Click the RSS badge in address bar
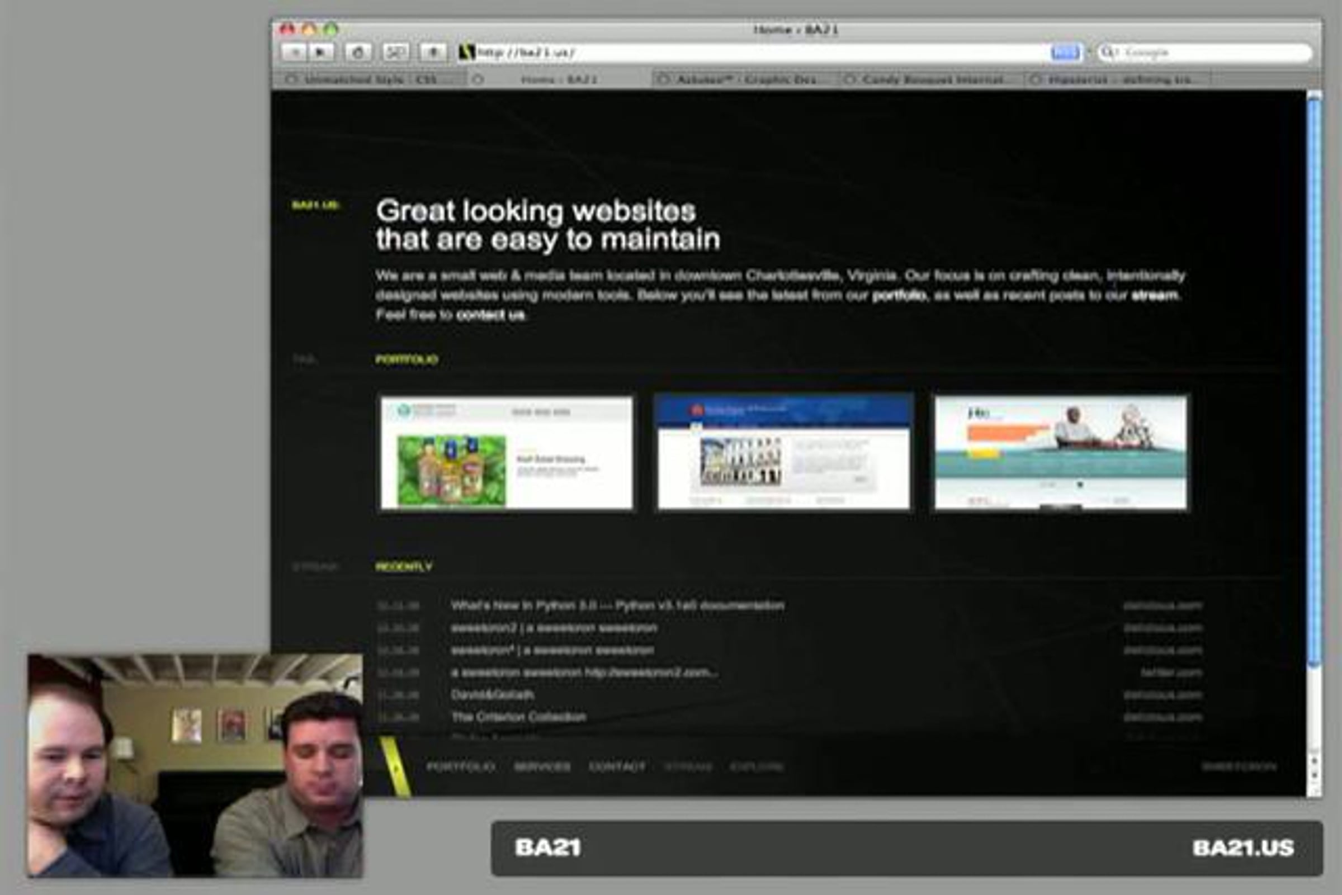The height and width of the screenshot is (895, 1342). pos(1065,53)
